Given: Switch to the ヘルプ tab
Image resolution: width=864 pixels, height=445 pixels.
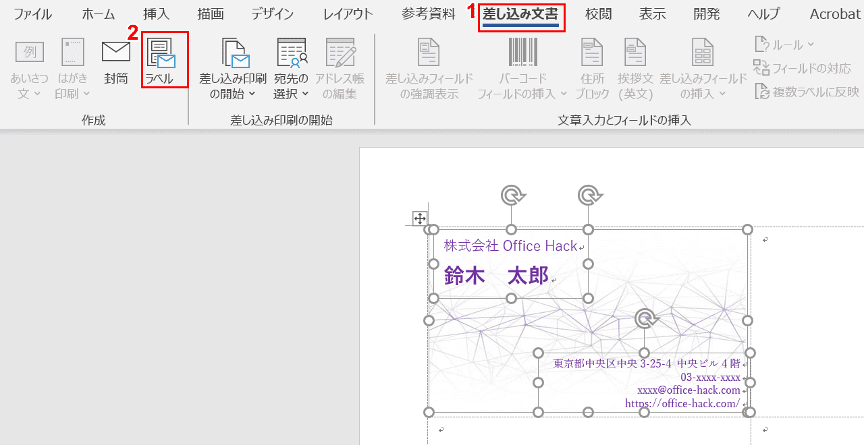Looking at the screenshot, I should point(763,14).
